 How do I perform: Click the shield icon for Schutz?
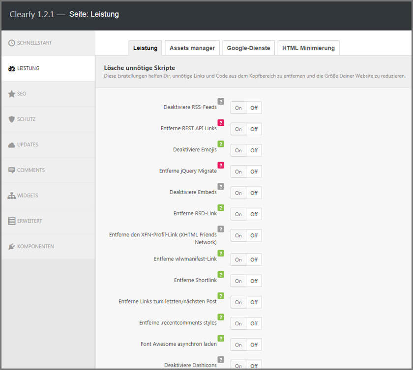coord(12,119)
